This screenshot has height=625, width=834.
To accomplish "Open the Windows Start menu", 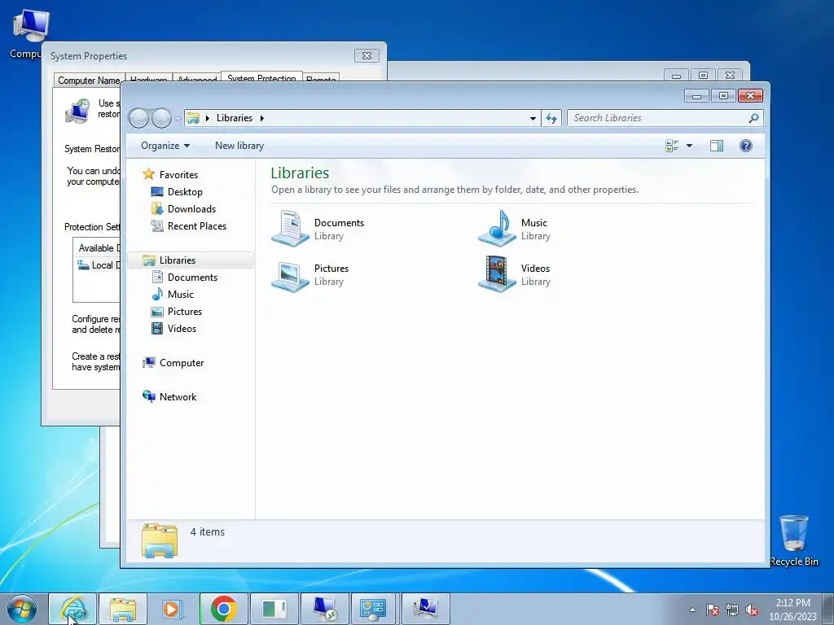I will pyautogui.click(x=22, y=609).
